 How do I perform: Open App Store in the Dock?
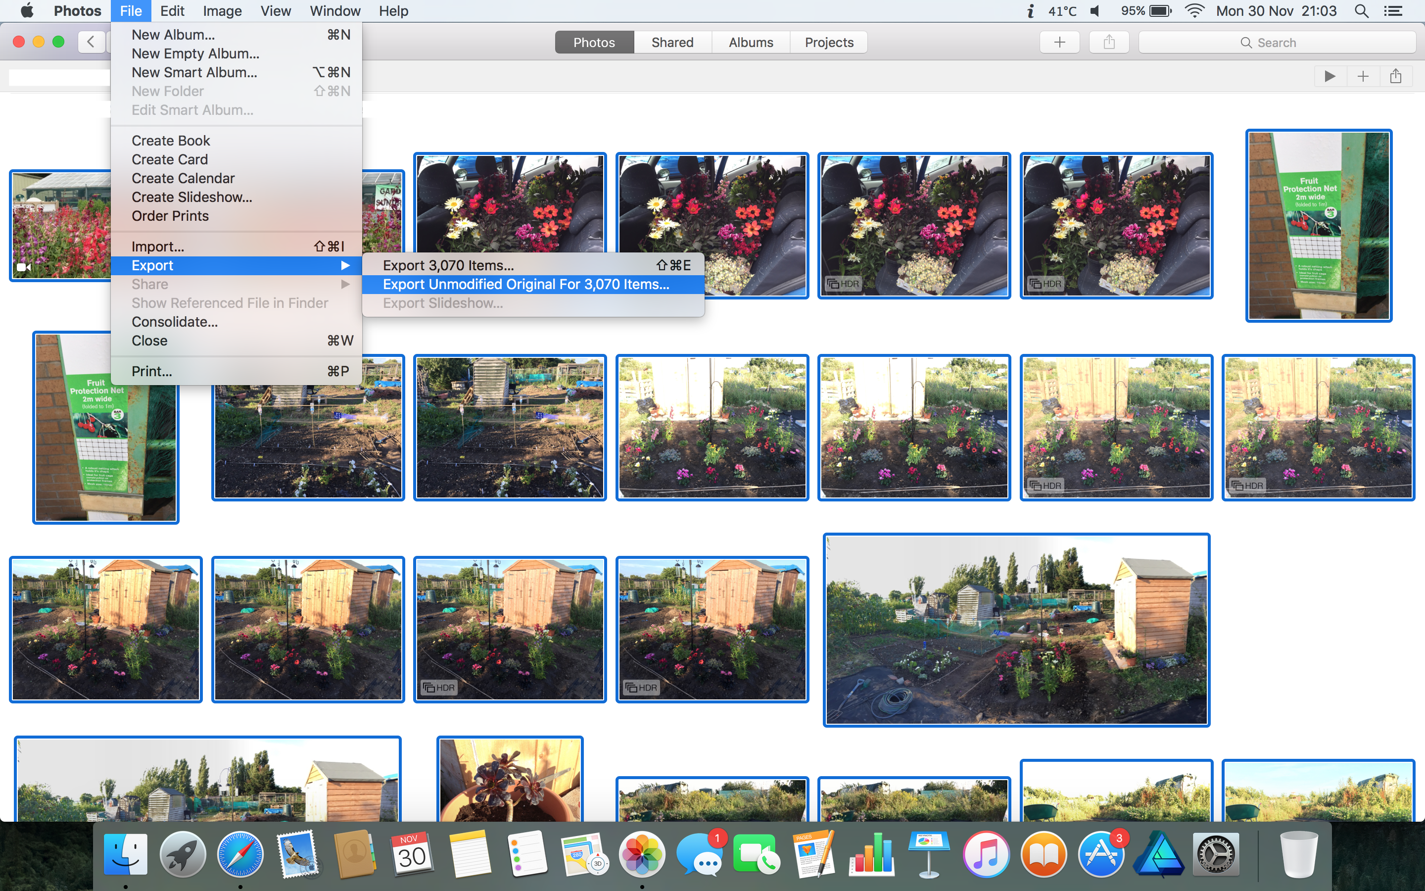1100,854
